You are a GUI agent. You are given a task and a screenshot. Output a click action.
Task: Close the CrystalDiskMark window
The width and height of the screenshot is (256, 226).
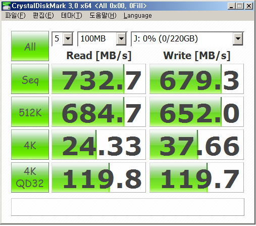[x=248, y=6]
